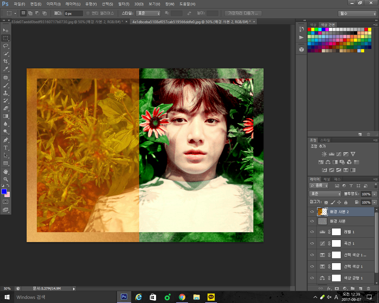
Task: Open the 필수 workspace dropdown
Action: point(357,14)
